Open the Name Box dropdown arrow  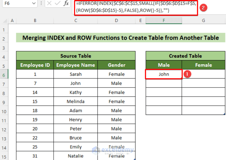pyautogui.click(x=34, y=3)
